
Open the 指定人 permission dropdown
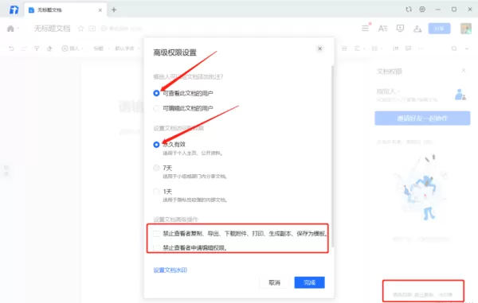coord(388,91)
